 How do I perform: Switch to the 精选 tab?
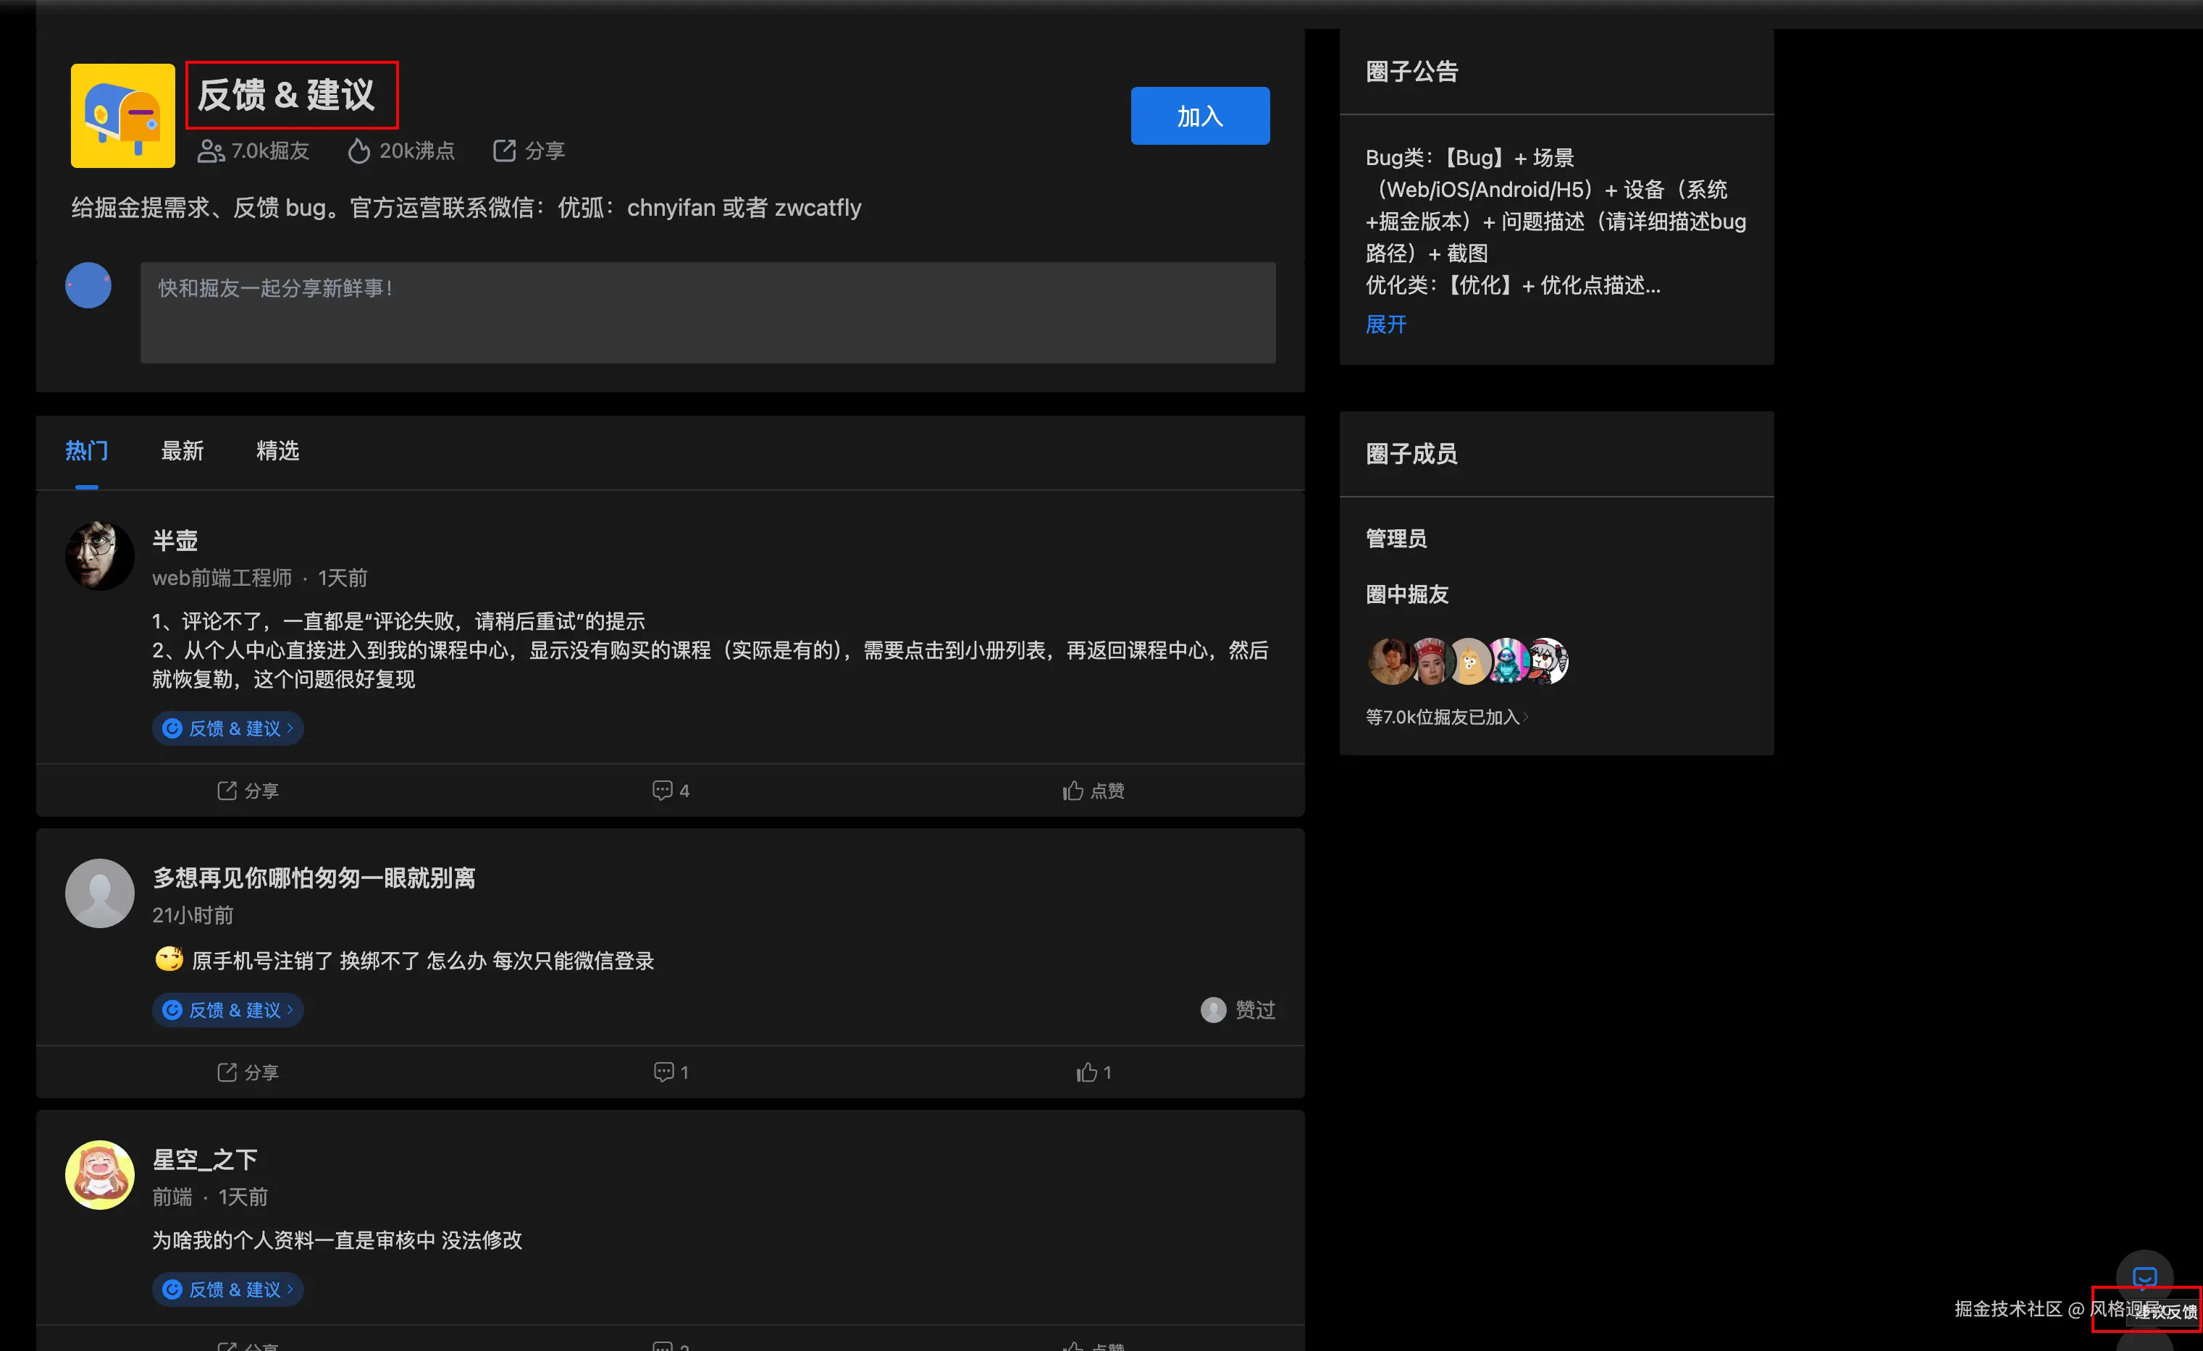coord(277,450)
